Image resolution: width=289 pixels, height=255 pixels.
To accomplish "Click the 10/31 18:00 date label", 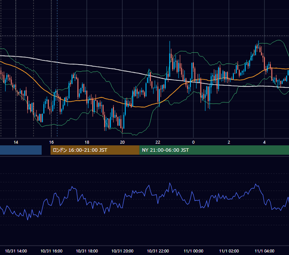I will tap(87, 251).
